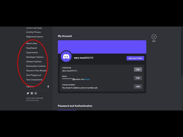
Task: Open Payment Flow Modals page
Action: click(x=36, y=70)
